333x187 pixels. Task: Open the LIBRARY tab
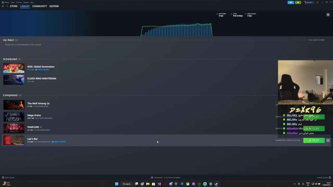coord(25,6)
